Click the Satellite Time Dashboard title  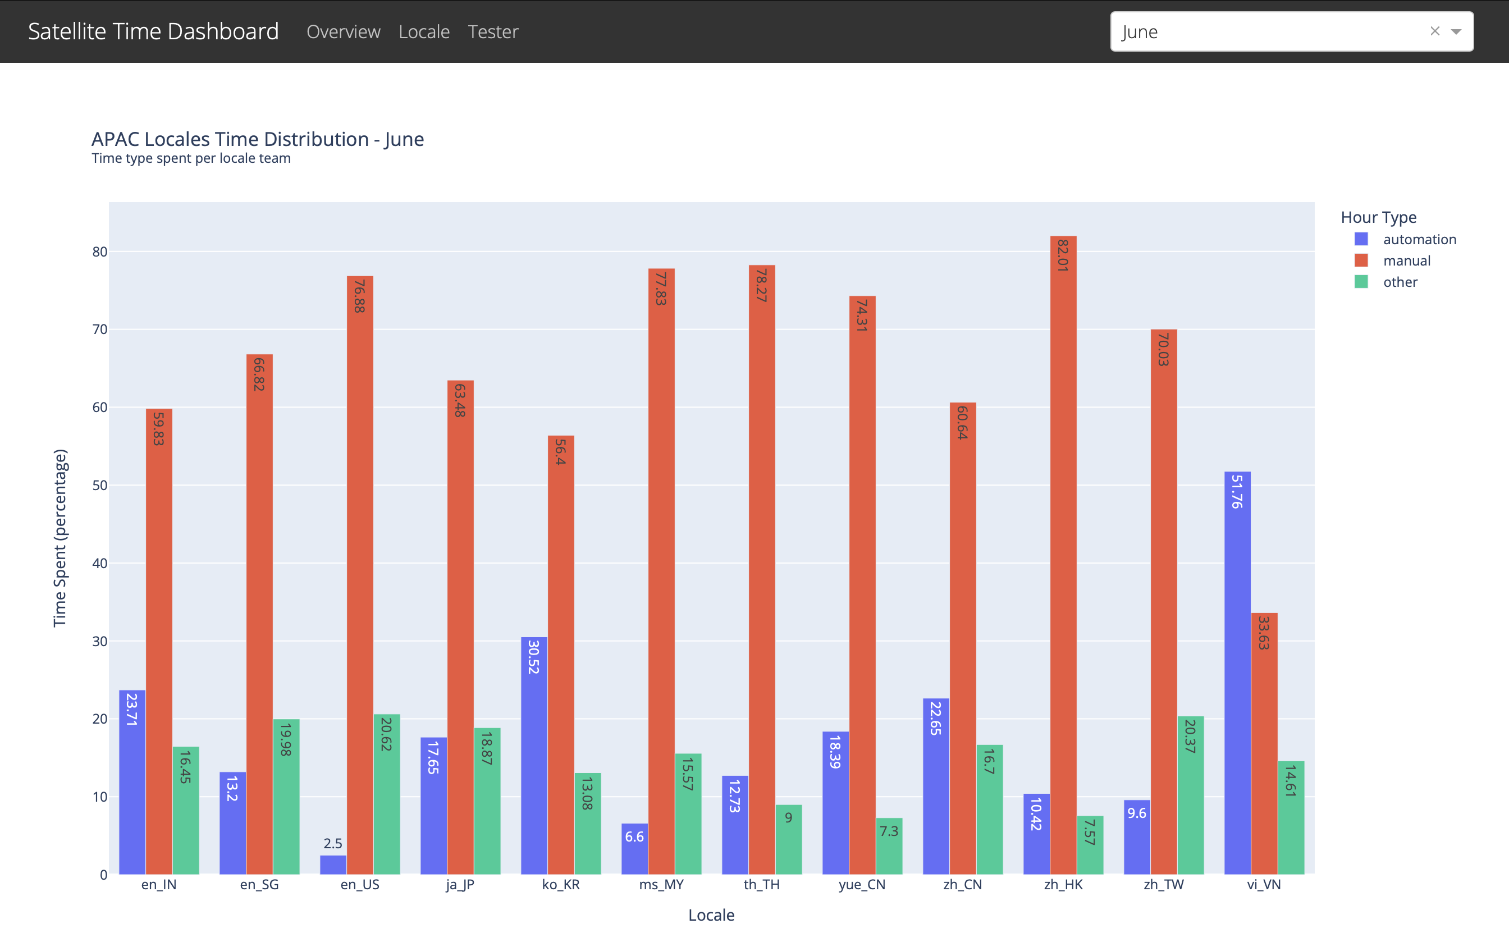(x=153, y=31)
